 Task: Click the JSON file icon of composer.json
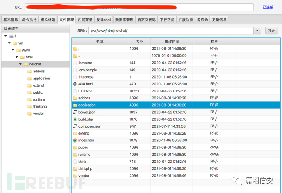(75, 126)
